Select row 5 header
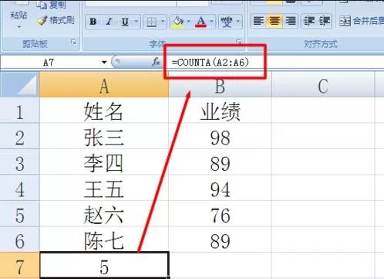Screen dimensions: 384x279 click(x=19, y=214)
